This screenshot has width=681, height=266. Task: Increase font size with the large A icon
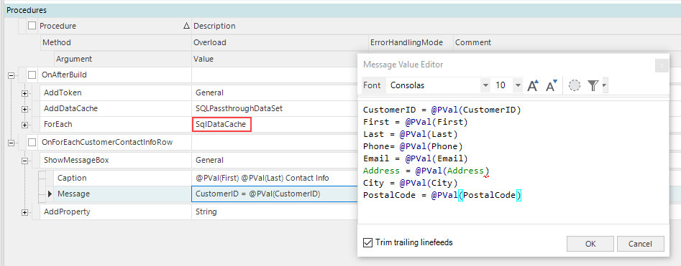tap(533, 85)
